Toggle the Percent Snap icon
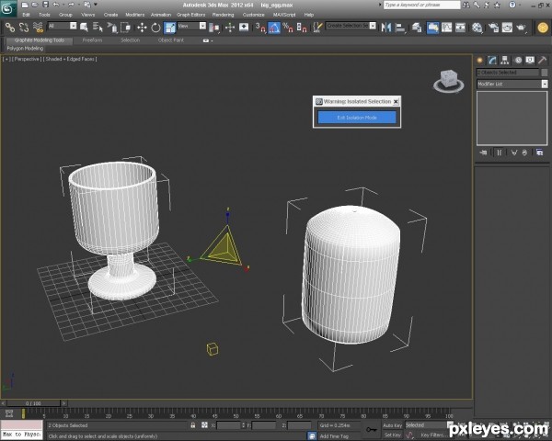Screen dimensions: 552x441 [288, 27]
